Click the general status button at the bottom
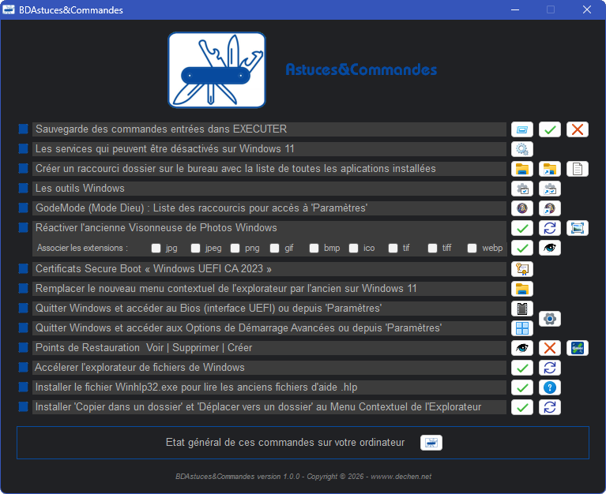Viewport: 606px width, 494px height. click(x=431, y=443)
